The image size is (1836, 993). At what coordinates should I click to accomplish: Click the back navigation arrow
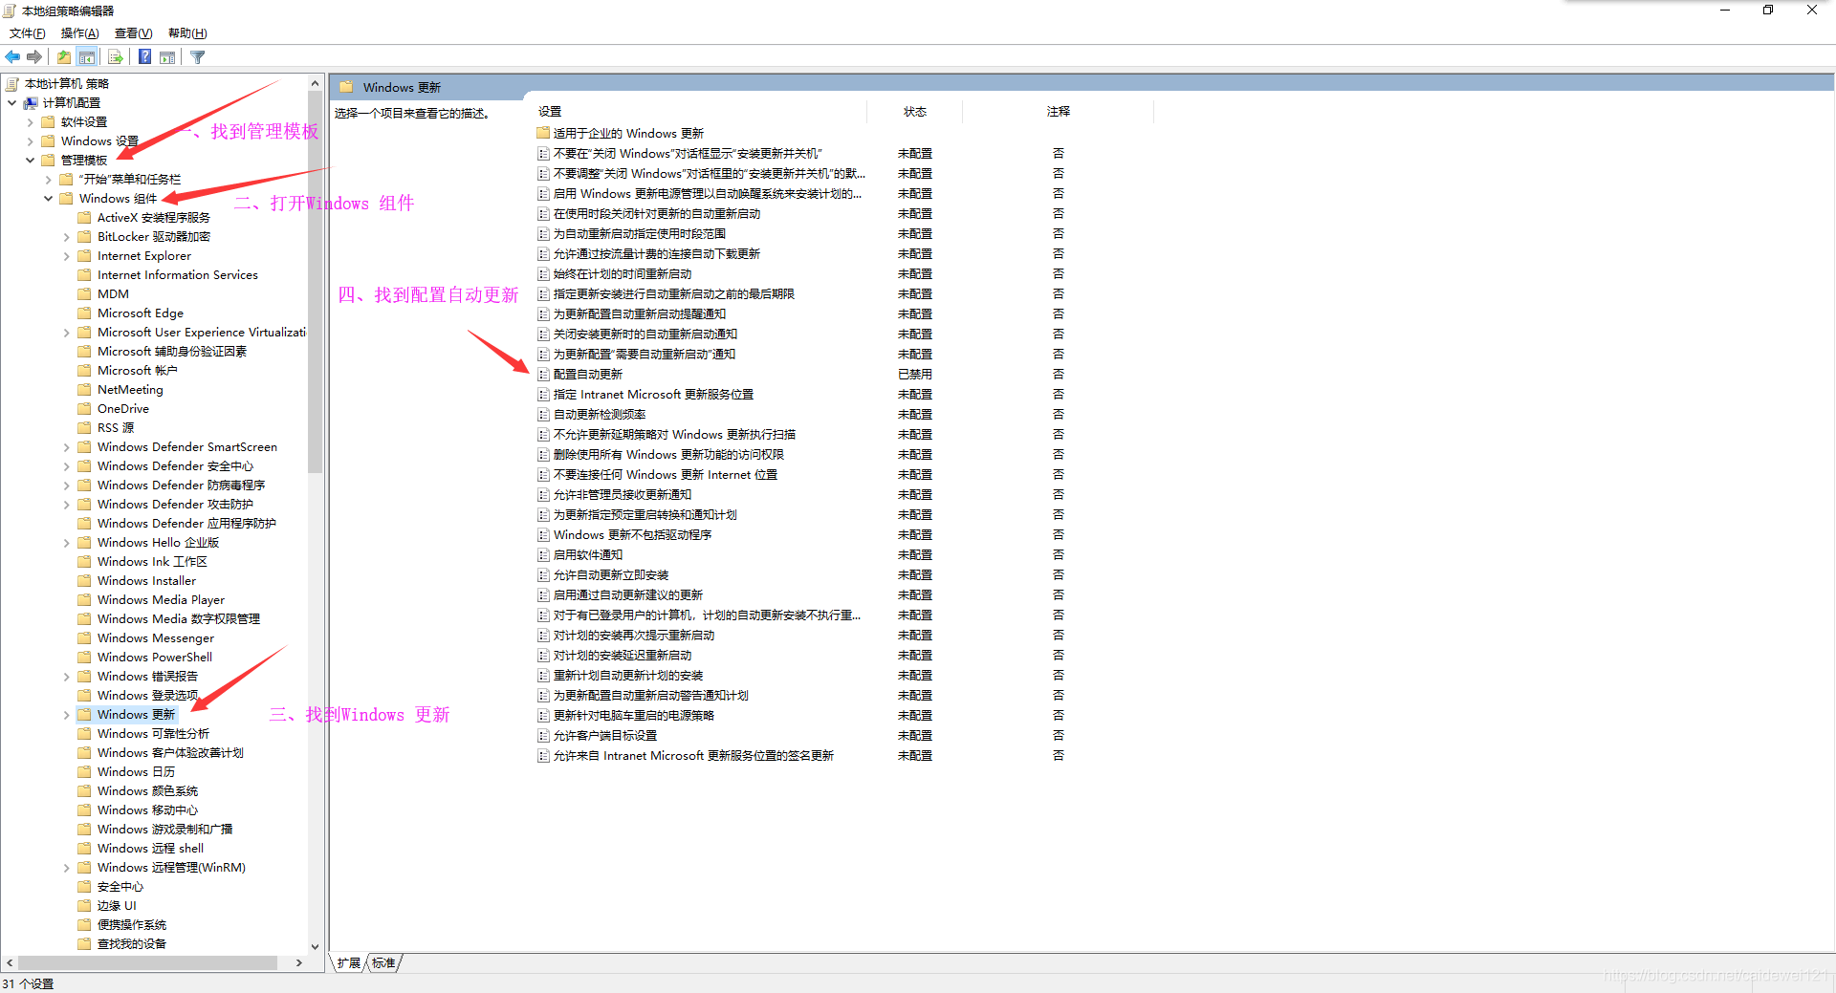point(12,56)
